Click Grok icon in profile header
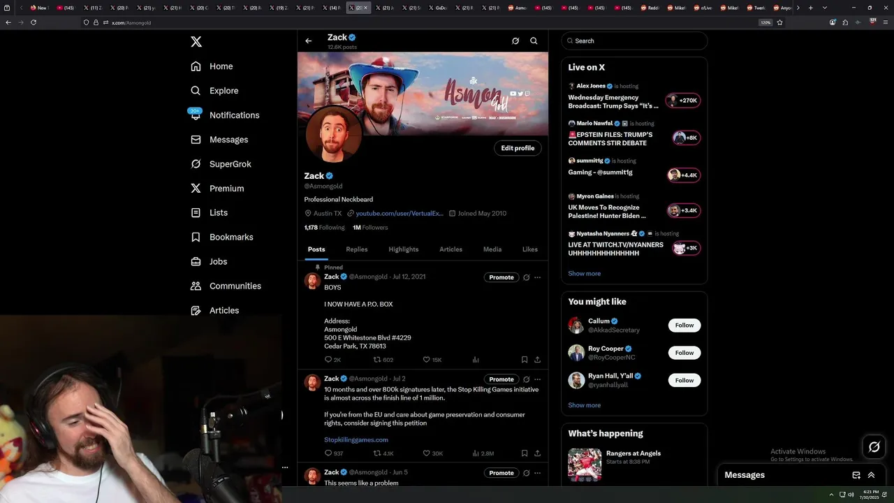The image size is (894, 503). pyautogui.click(x=515, y=41)
